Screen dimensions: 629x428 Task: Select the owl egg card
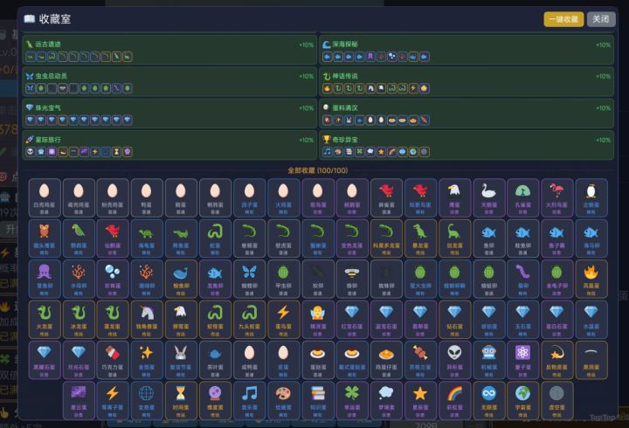(x=45, y=238)
